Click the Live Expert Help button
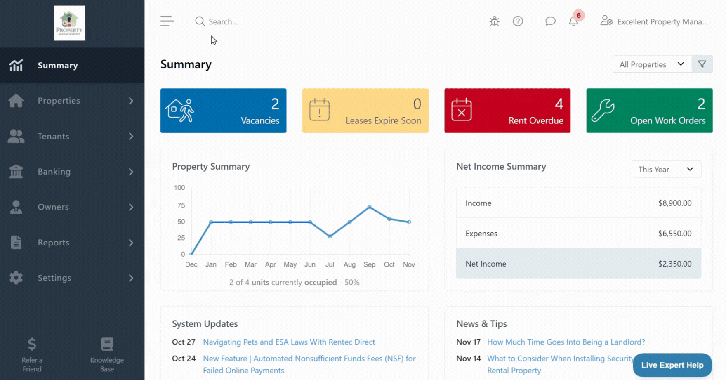This screenshot has height=380, width=726. pos(672,365)
